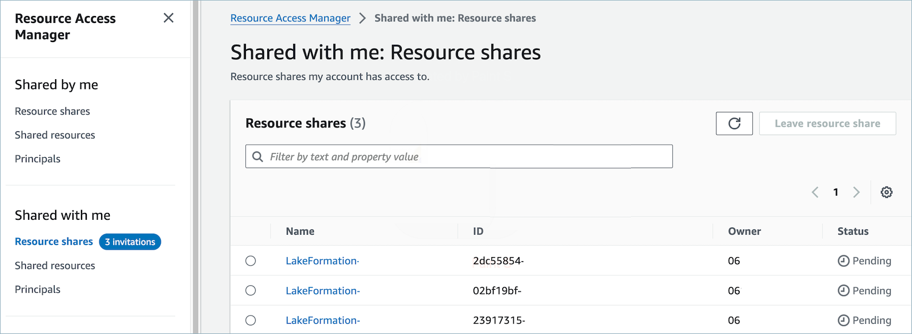The width and height of the screenshot is (912, 334).
Task: Select the radio button for share 2dc55854
Action: [251, 261]
